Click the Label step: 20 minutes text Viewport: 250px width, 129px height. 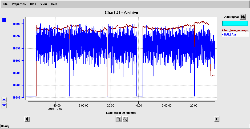pos(121,113)
